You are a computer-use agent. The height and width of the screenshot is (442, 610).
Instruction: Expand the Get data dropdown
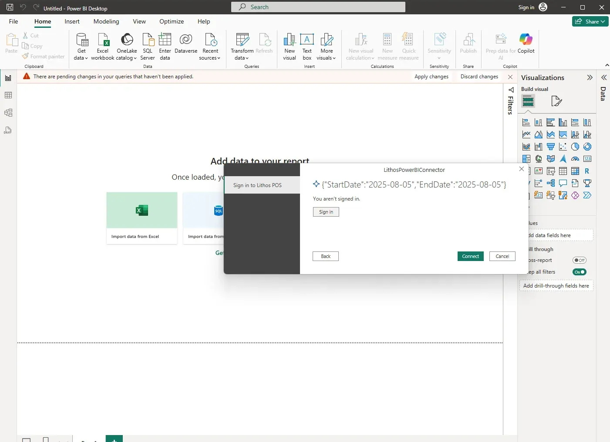tap(81, 47)
